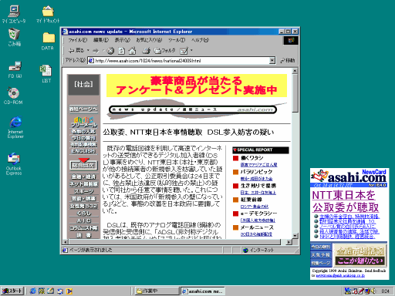
Task: Click the AIC sidebar link
Action: [84, 220]
